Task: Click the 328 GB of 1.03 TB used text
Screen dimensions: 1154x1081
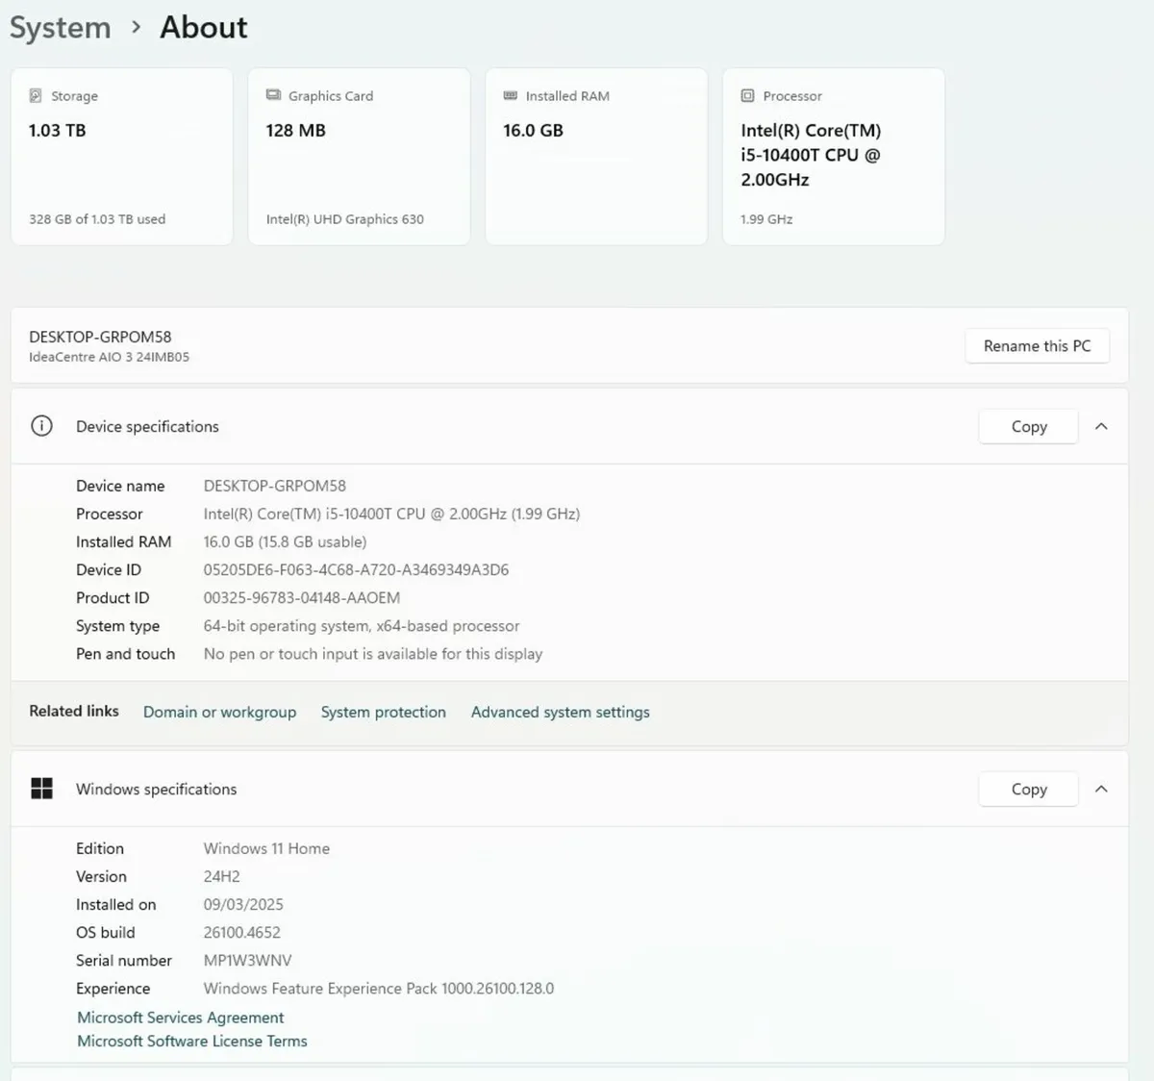Action: 97,219
